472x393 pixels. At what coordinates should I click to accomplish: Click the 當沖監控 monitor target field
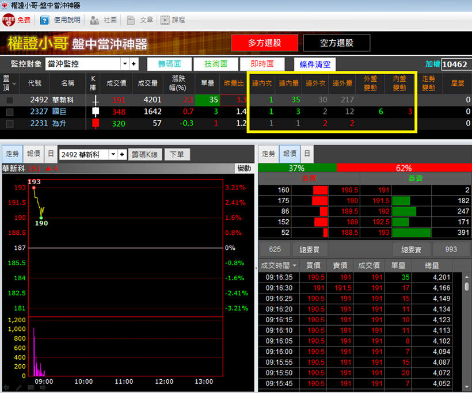(x=83, y=64)
